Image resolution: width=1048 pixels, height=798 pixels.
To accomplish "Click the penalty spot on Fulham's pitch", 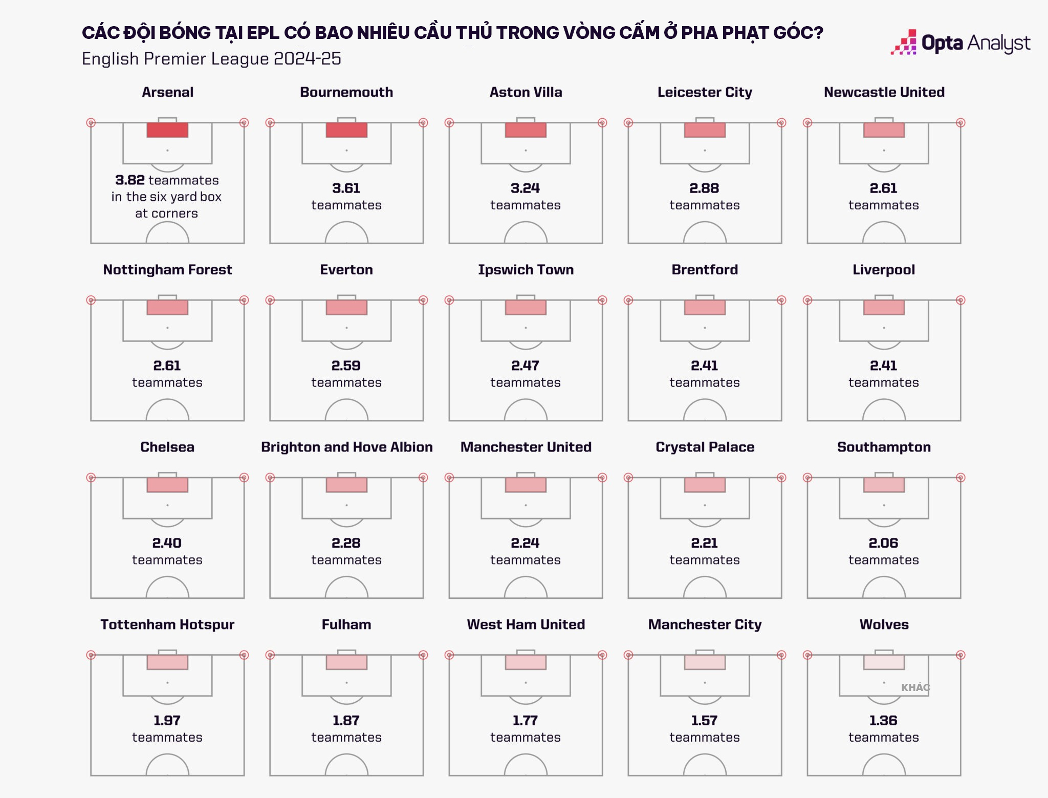I will coord(346,683).
